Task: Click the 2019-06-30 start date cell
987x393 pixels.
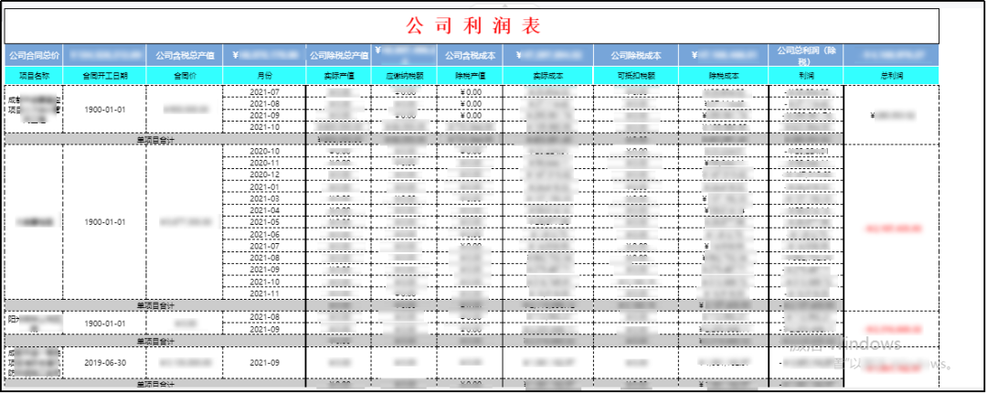Action: 105,364
